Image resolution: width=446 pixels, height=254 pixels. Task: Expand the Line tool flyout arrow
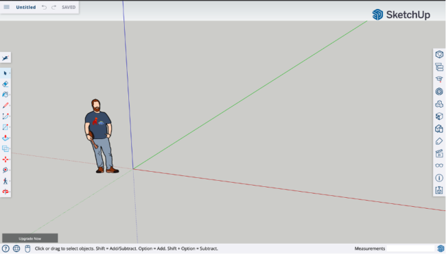tap(10, 105)
